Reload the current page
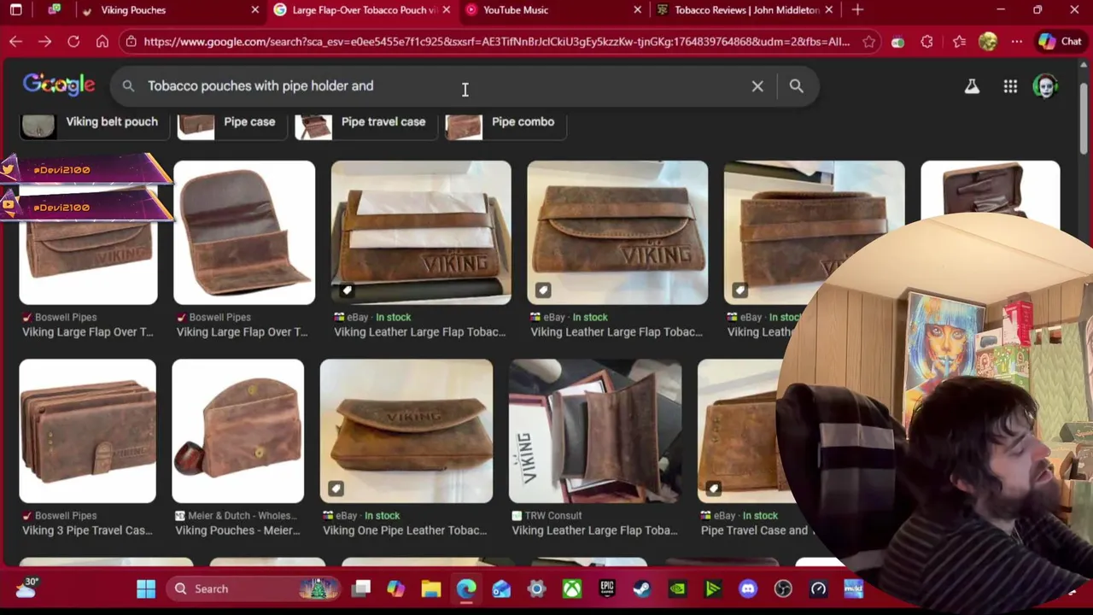This screenshot has height=615, width=1093. [73, 41]
